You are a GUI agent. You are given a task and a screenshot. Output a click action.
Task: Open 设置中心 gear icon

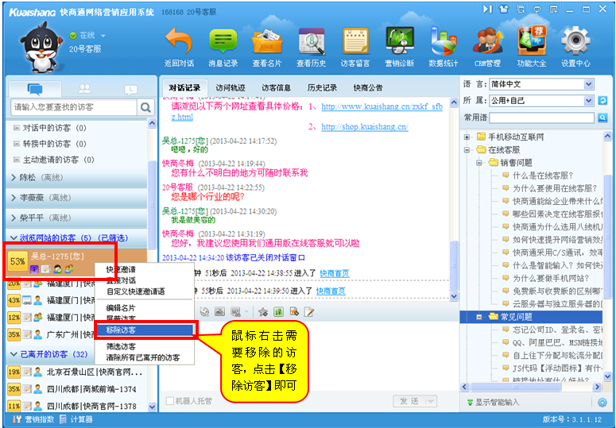[x=575, y=41]
